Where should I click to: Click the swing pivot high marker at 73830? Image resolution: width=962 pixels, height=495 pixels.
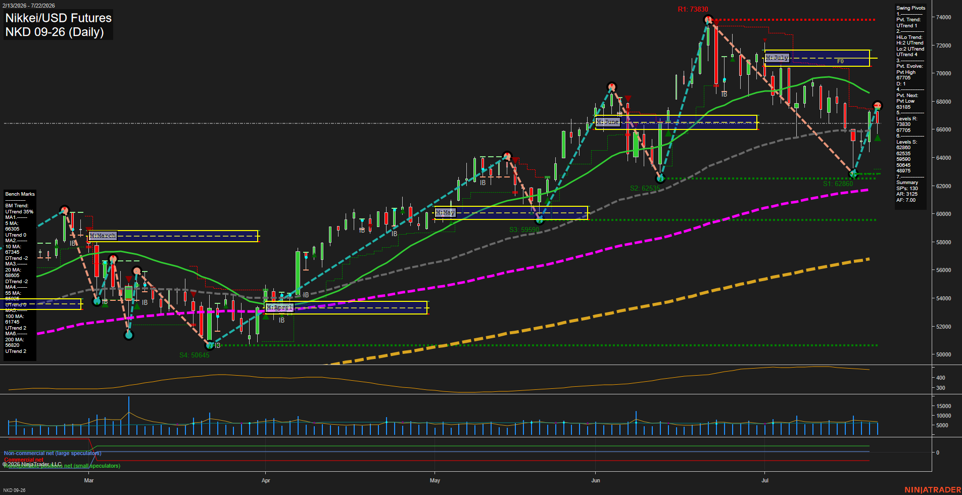coord(708,20)
